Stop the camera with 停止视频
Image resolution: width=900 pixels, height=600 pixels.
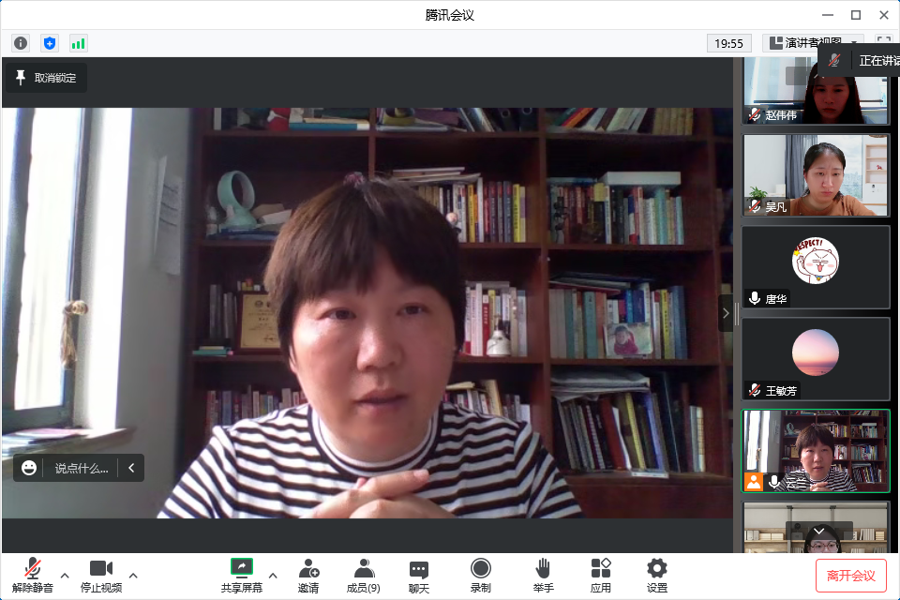coord(101,576)
